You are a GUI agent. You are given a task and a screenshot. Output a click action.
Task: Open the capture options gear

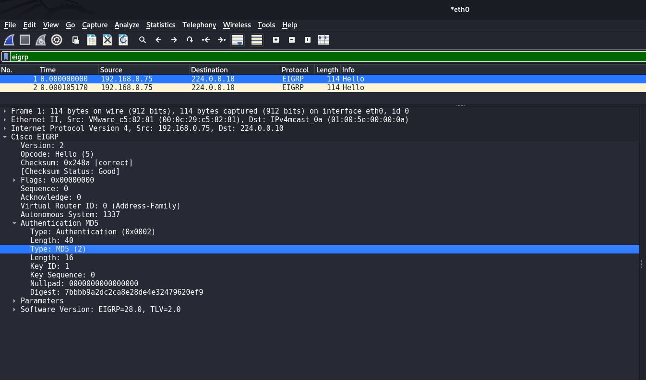(57, 40)
